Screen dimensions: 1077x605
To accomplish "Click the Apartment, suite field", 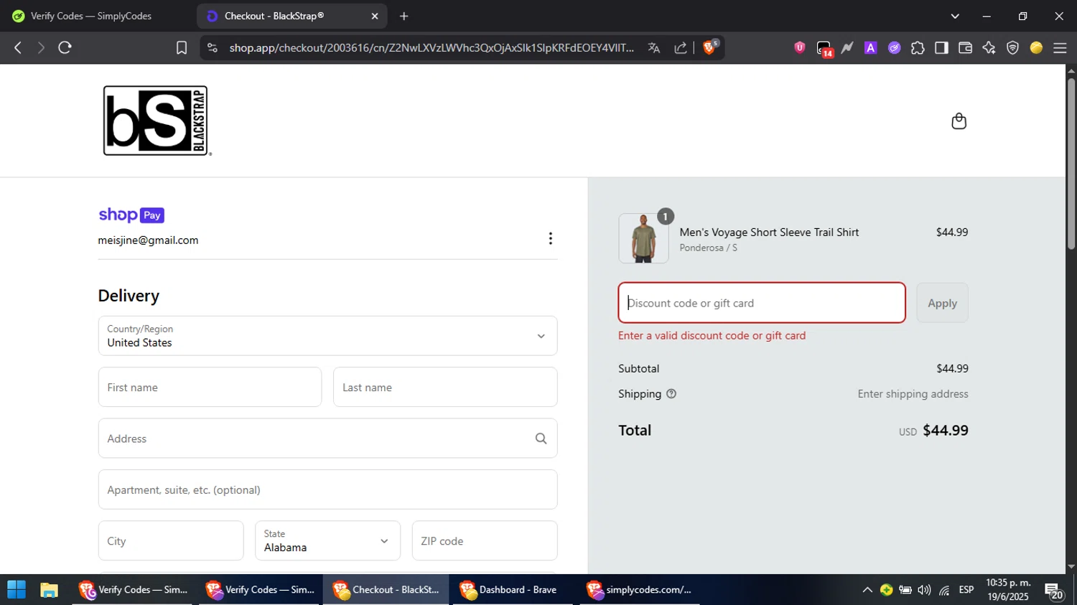I will (x=327, y=489).
